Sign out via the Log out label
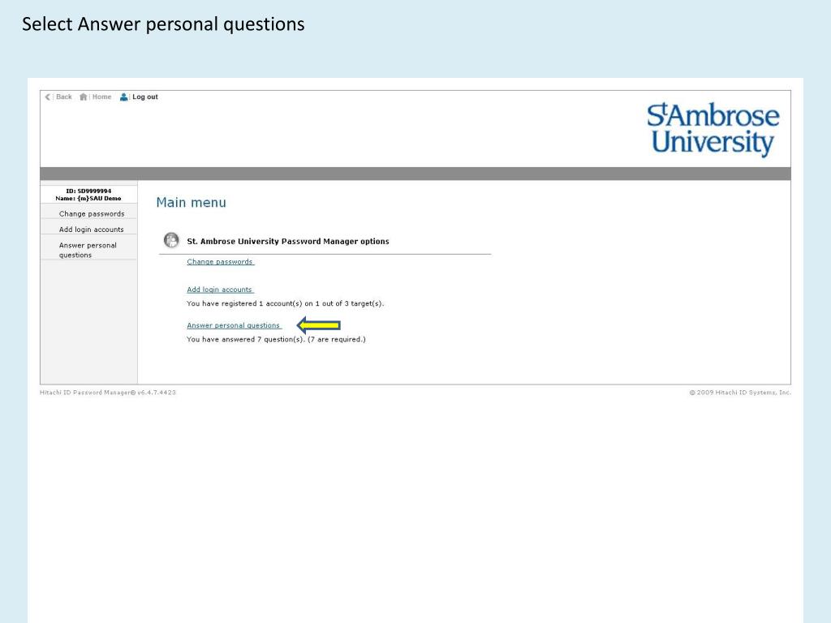The height and width of the screenshot is (623, 831). [145, 97]
